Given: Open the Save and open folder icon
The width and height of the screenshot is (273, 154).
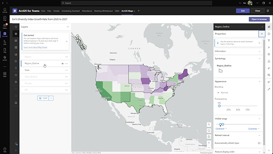Looking at the screenshot, I should point(16,75).
